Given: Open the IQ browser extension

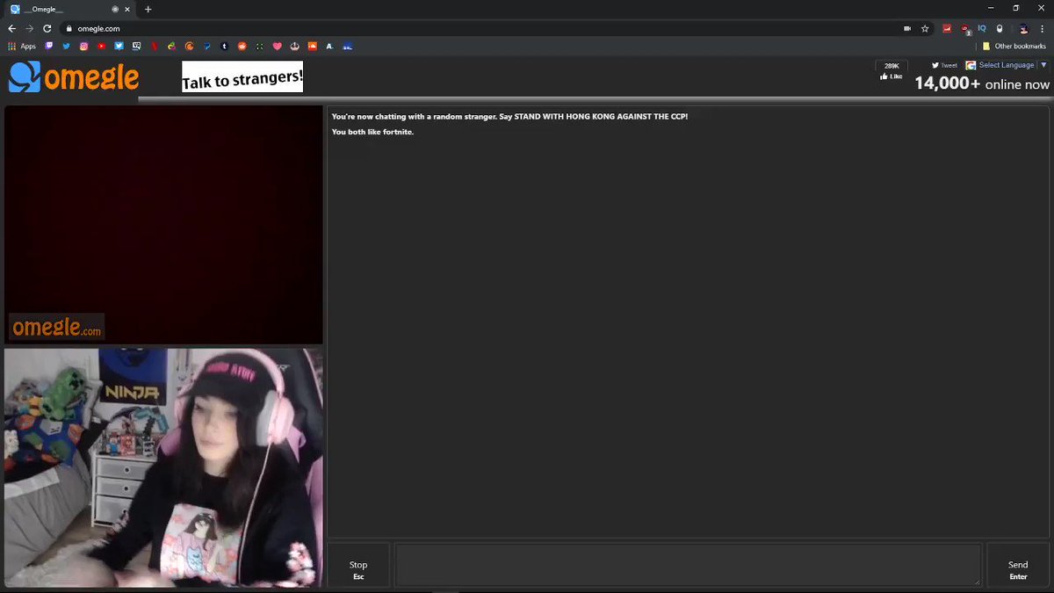Looking at the screenshot, I should point(982,28).
